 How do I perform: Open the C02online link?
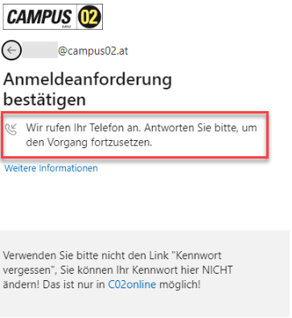(x=132, y=284)
